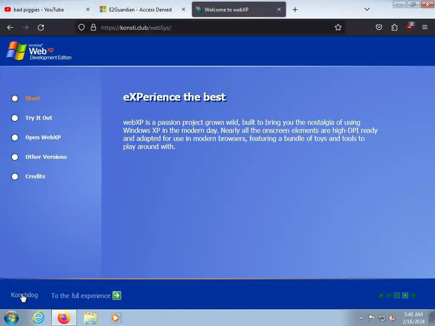Select the Credits radio option
The height and width of the screenshot is (326, 435).
coord(15,177)
